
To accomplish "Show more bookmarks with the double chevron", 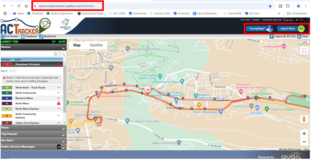I will (279, 14).
